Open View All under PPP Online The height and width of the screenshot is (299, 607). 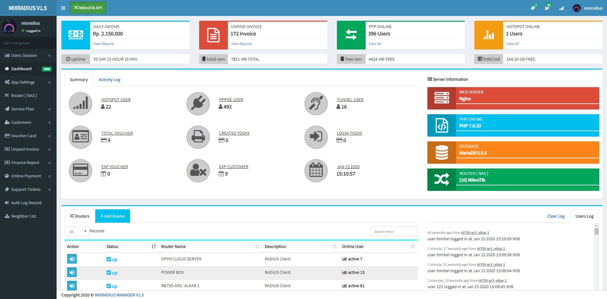pyautogui.click(x=375, y=44)
